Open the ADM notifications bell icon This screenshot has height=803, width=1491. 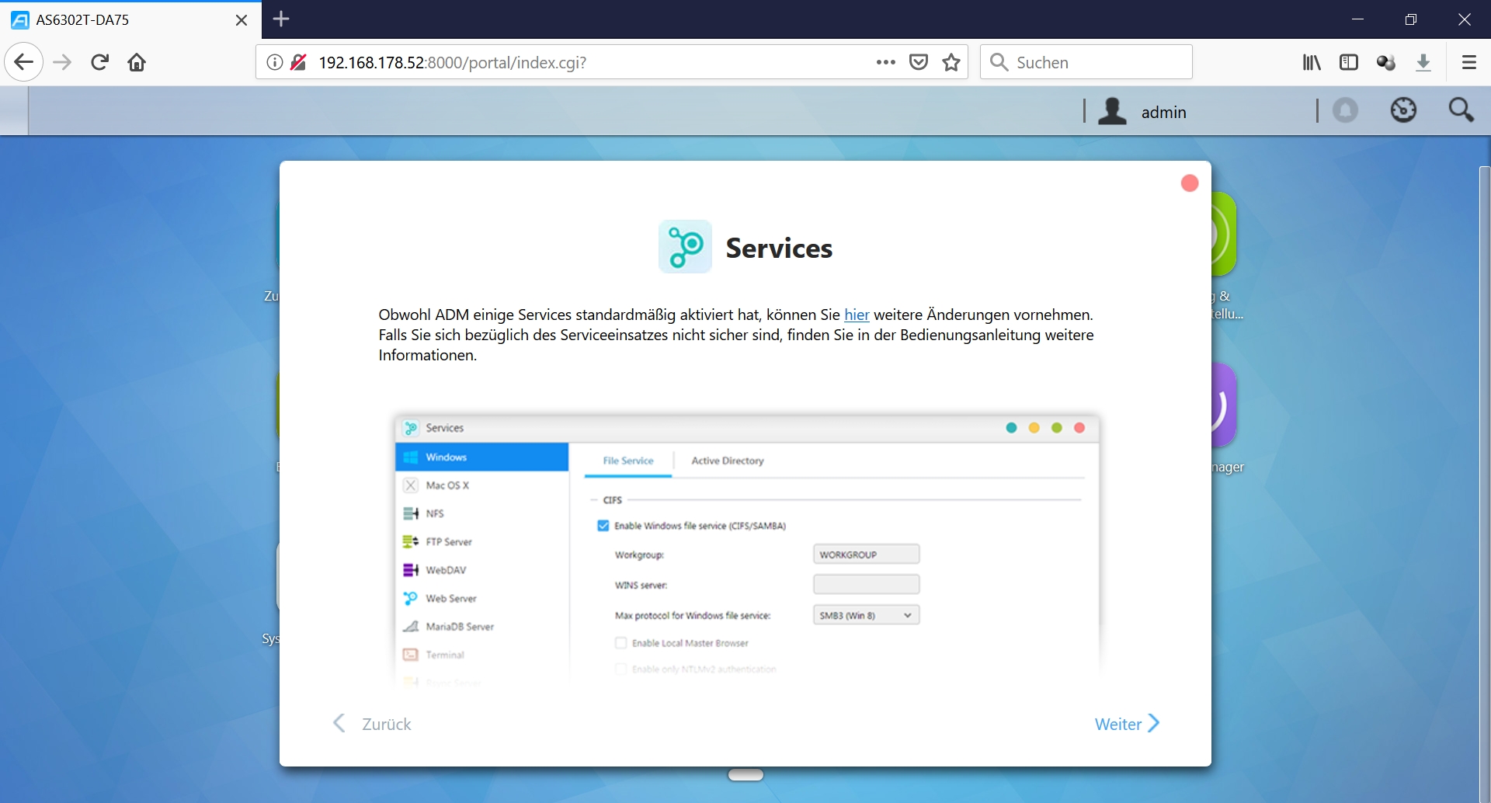1345,111
